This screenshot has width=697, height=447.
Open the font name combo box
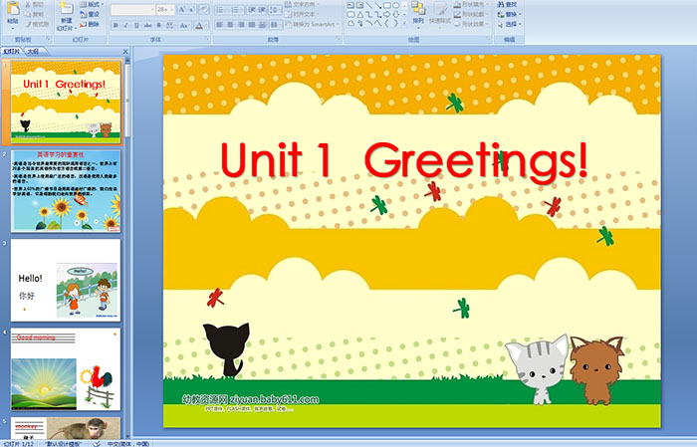[132, 9]
